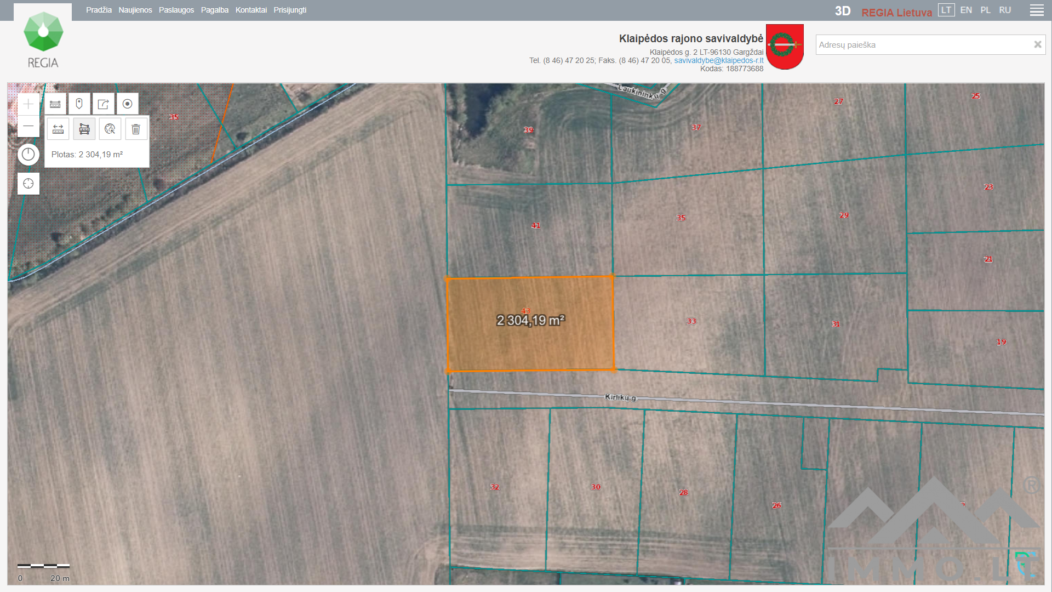Screen dimensions: 1052x592
Task: Click parcel number 27 on map
Action: [x=839, y=101]
